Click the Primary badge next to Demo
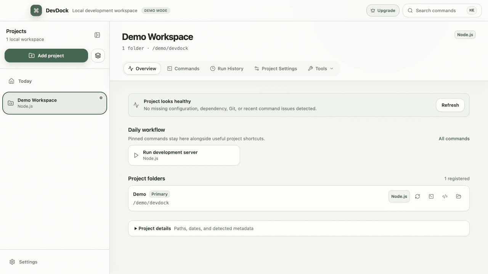 (x=159, y=194)
